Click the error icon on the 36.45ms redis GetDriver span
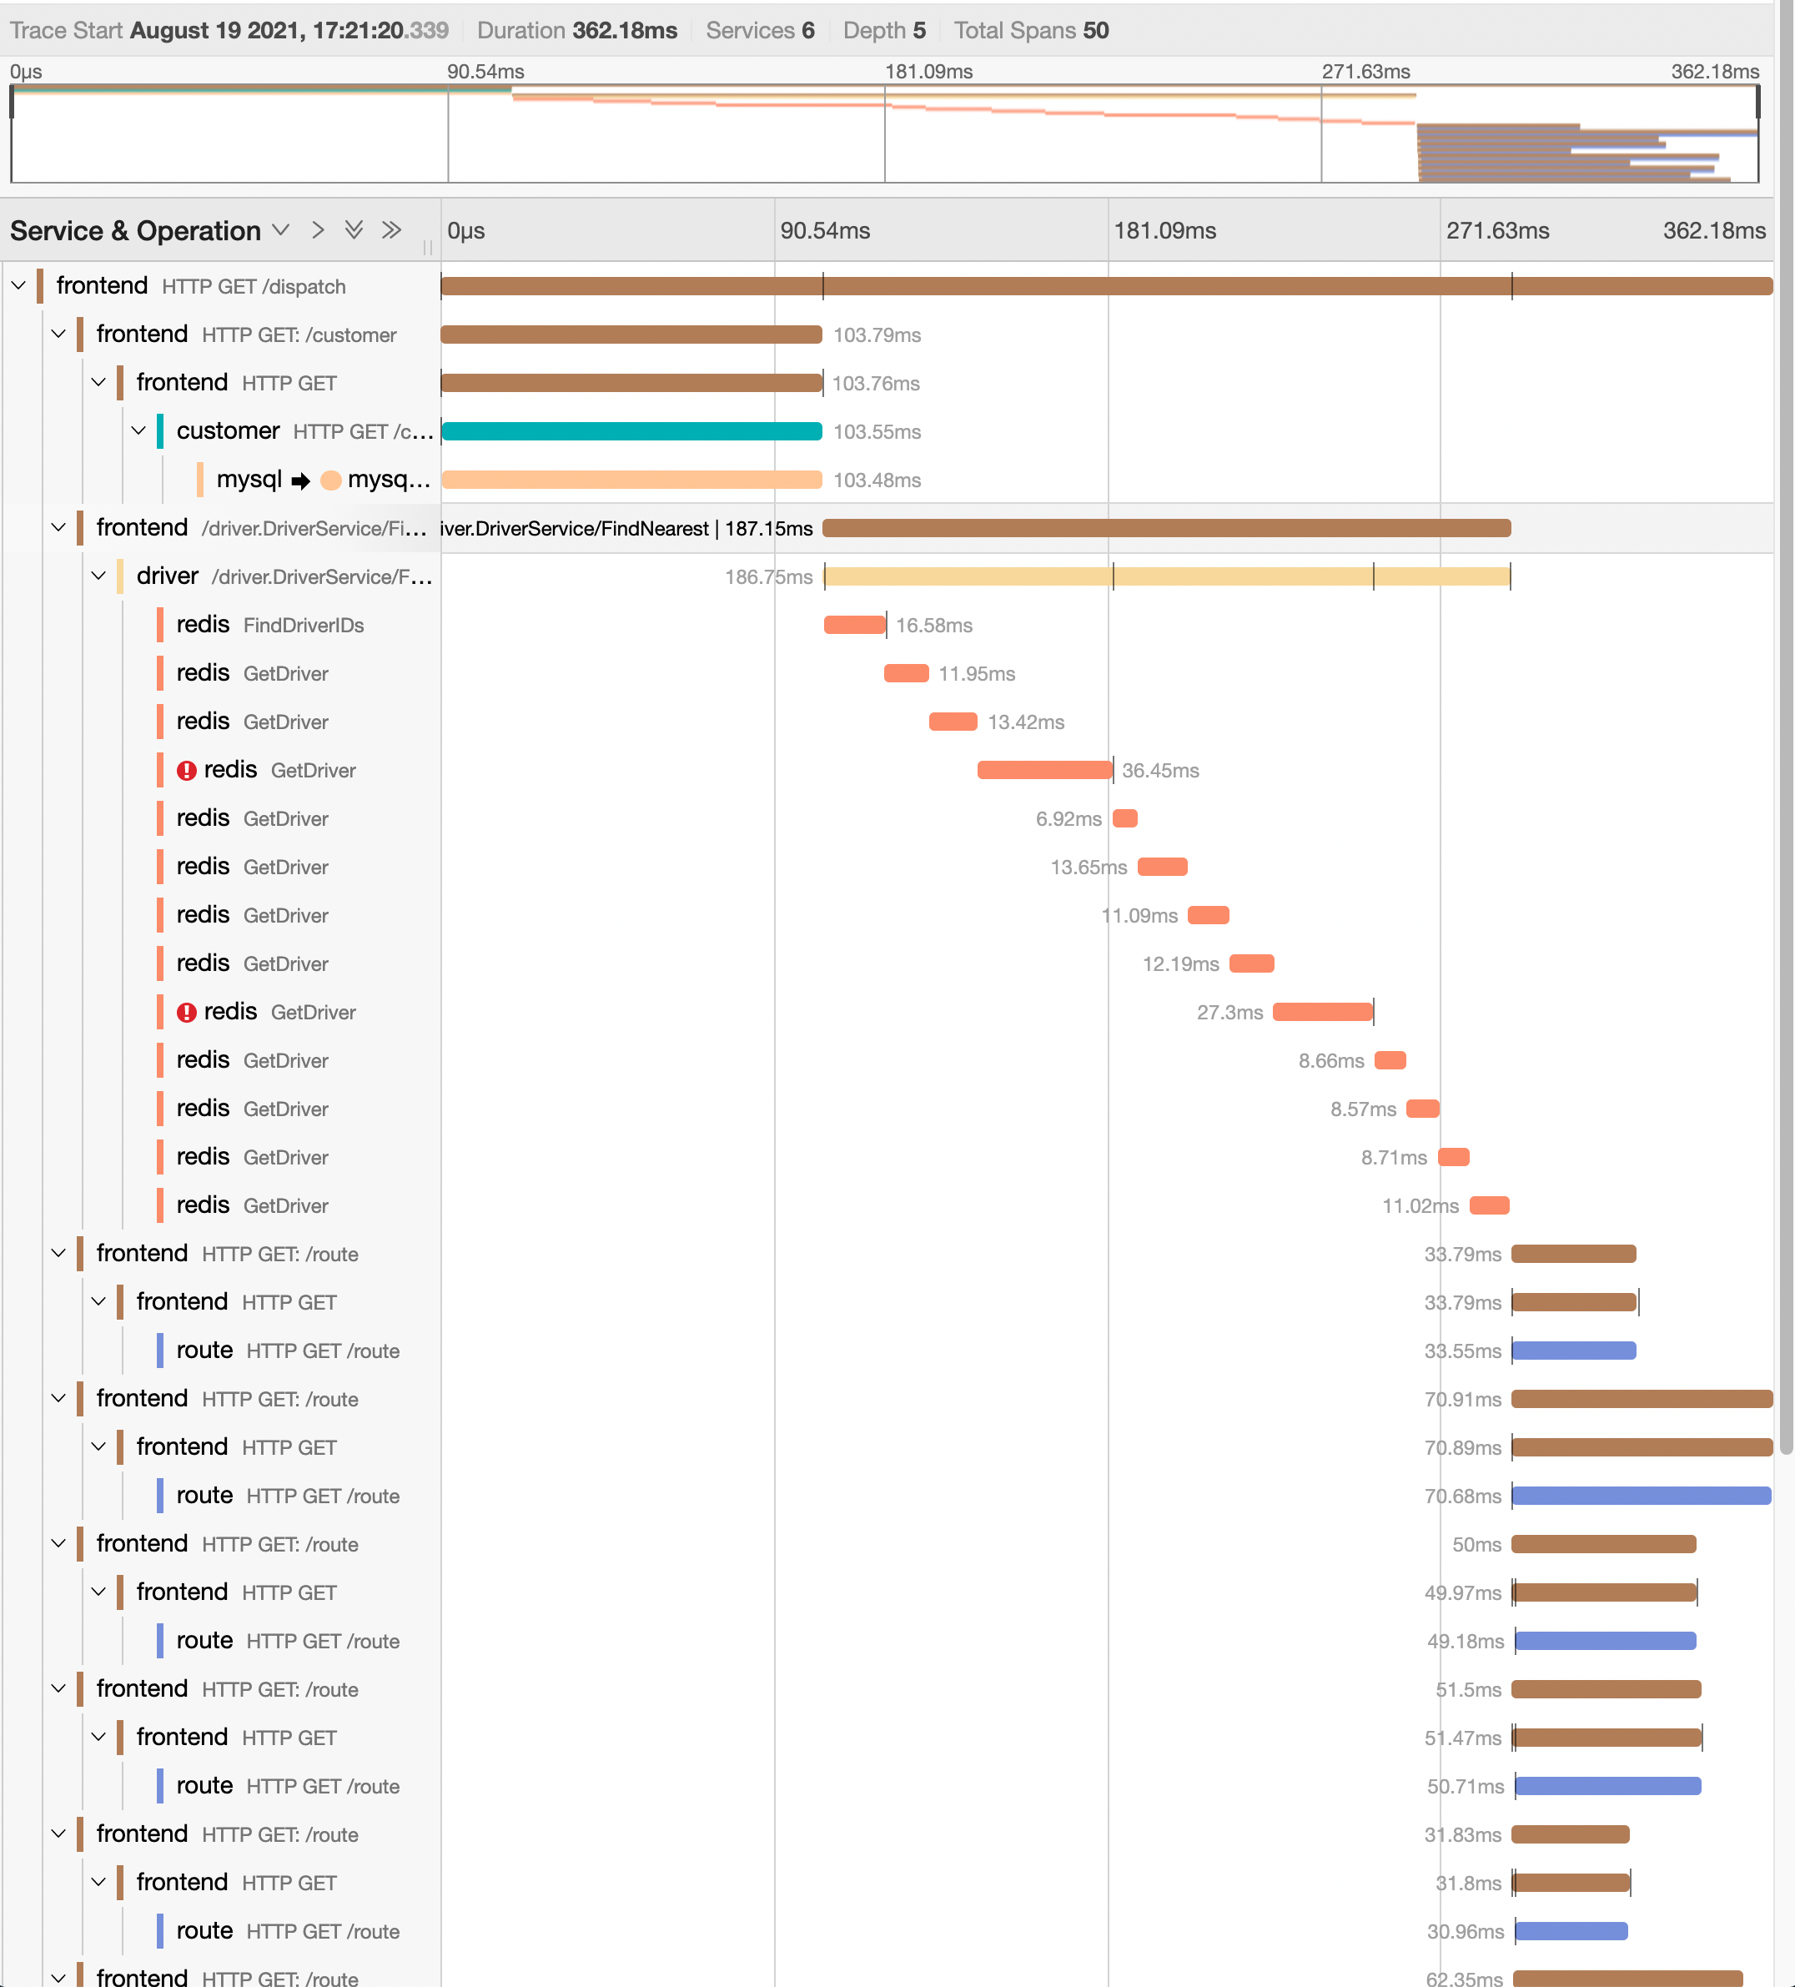The image size is (1795, 1987). pos(186,771)
